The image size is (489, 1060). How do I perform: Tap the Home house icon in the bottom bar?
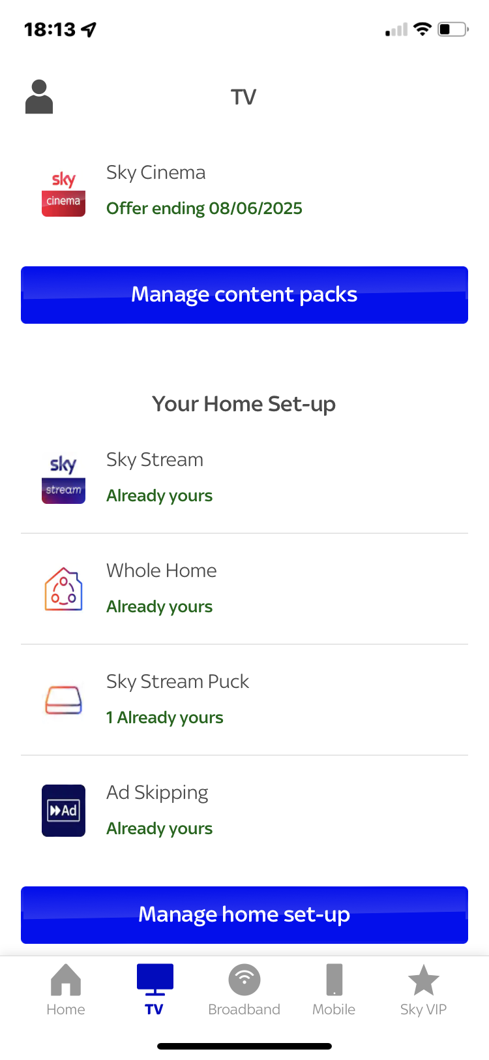point(66,980)
